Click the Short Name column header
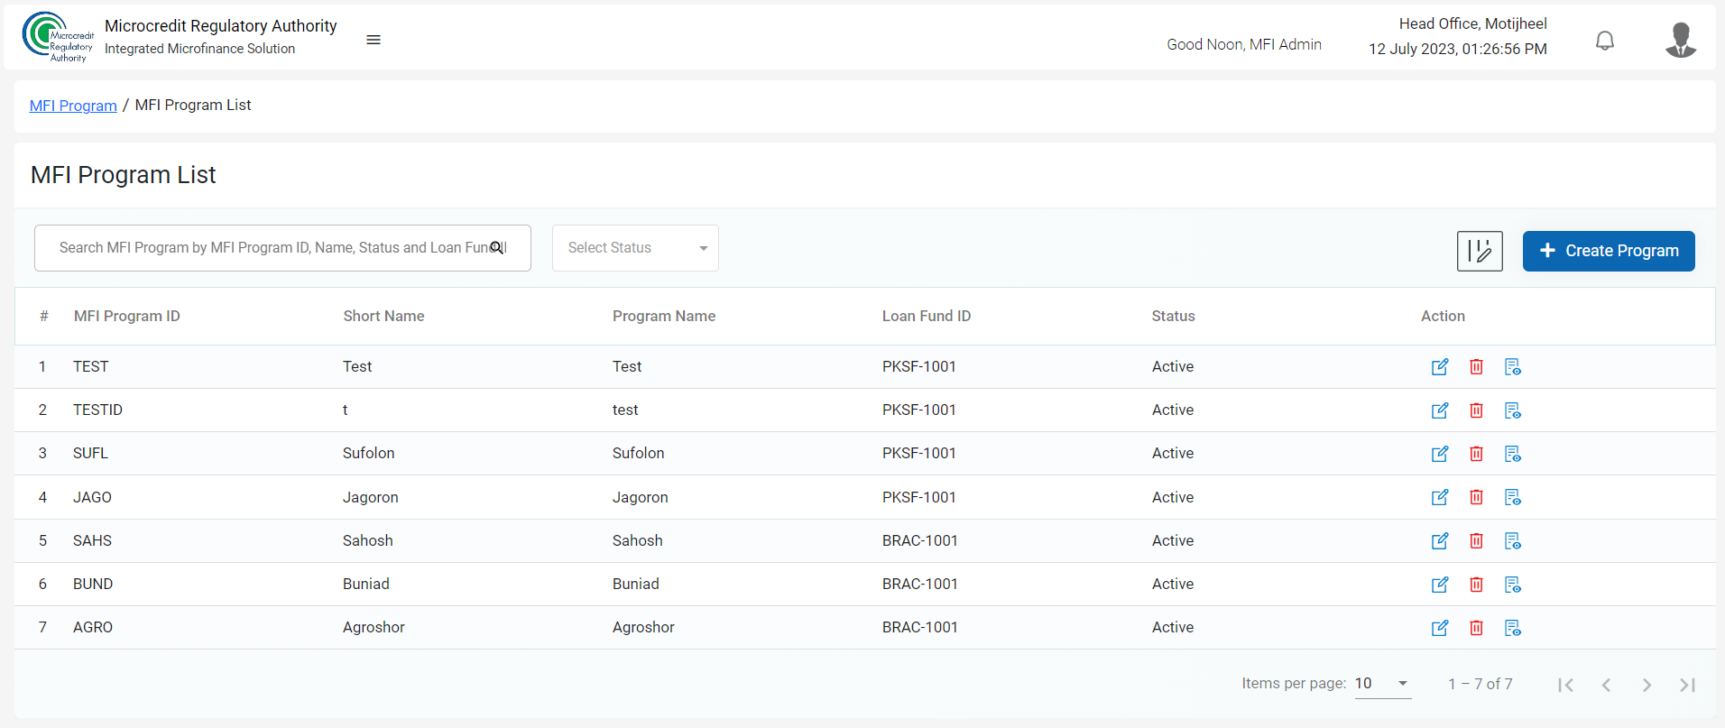 383,316
